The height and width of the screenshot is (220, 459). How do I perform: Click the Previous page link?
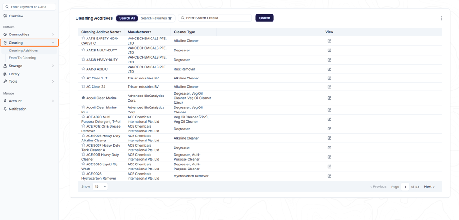coord(378,186)
